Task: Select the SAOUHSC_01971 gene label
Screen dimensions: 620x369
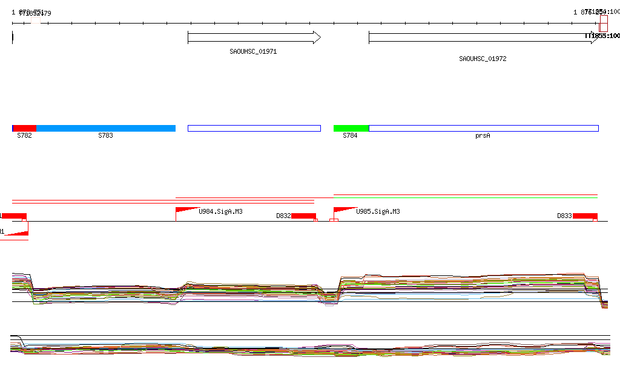Action: pyautogui.click(x=253, y=52)
